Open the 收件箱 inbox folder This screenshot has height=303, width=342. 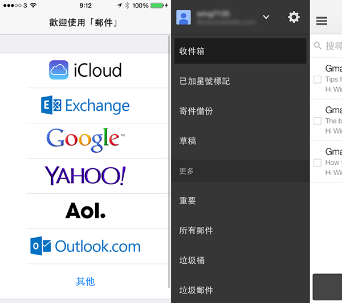[240, 51]
